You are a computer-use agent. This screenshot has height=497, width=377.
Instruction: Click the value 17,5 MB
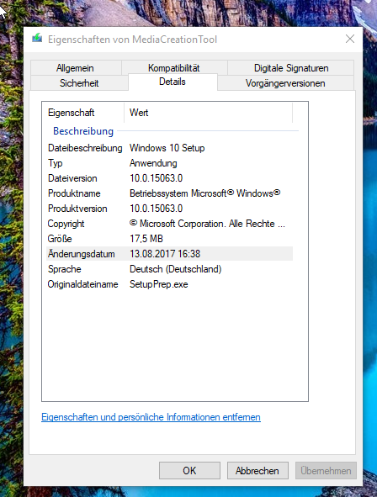(146, 239)
